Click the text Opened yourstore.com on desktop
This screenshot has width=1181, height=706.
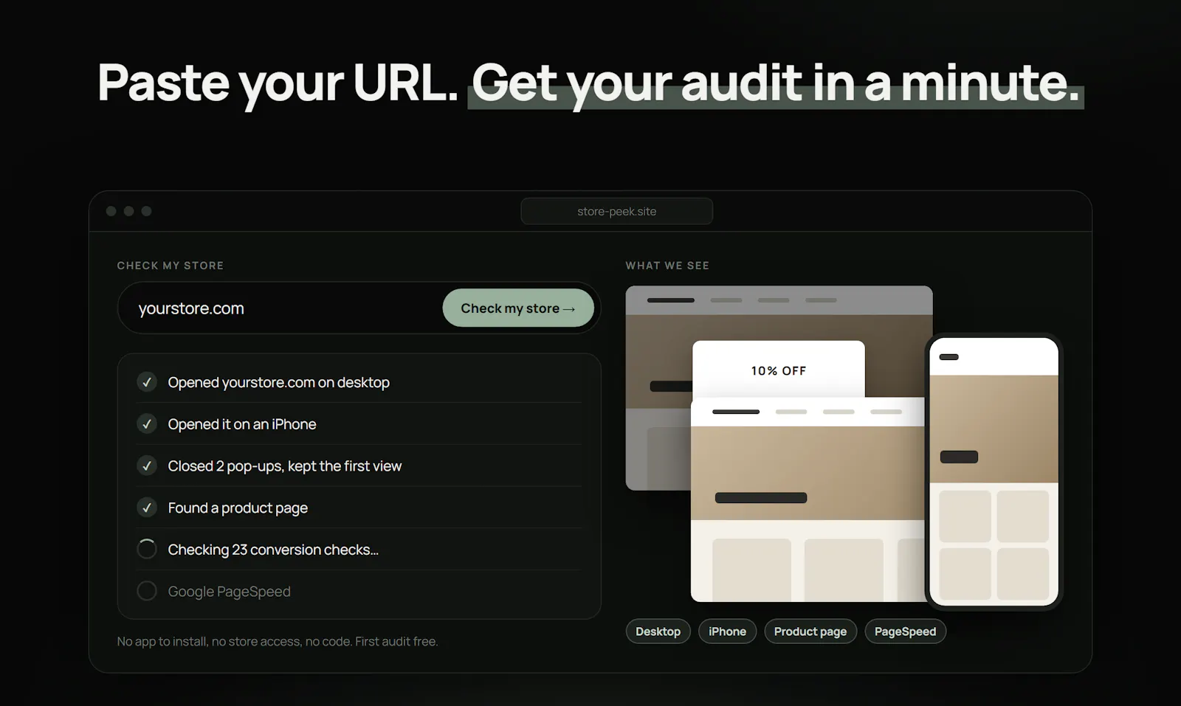278,382
